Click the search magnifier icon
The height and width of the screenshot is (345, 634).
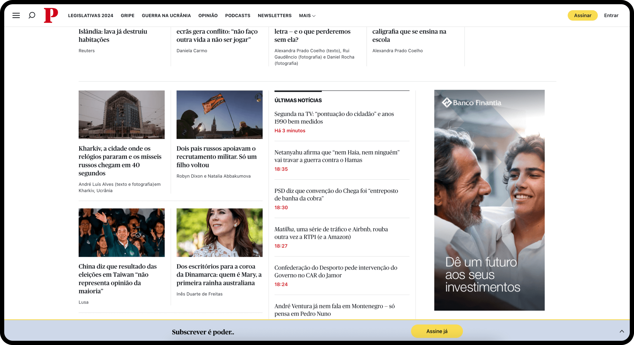[x=32, y=15]
